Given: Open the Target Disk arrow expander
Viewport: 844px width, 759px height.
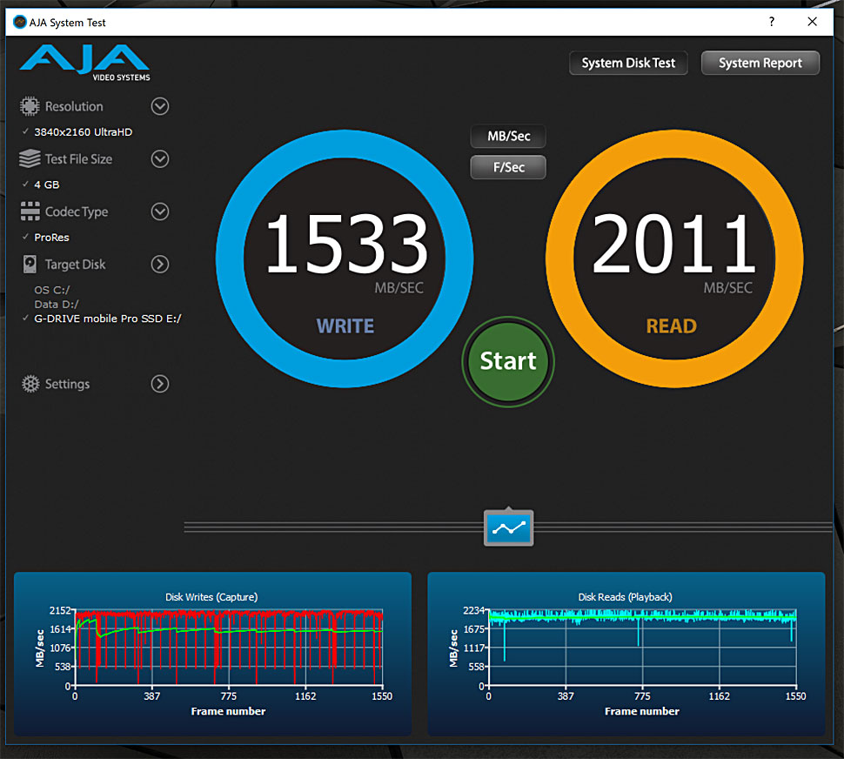Looking at the screenshot, I should click(x=160, y=264).
